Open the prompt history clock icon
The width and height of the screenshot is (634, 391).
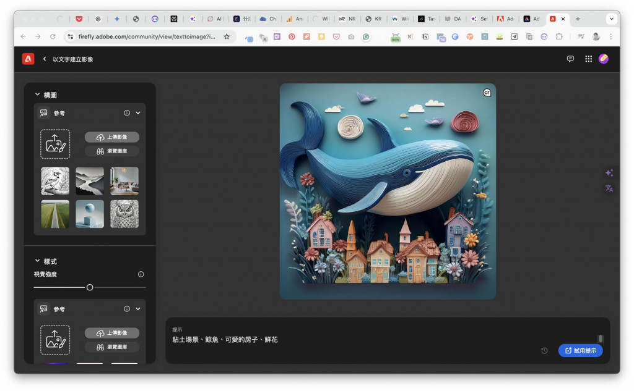coord(544,351)
